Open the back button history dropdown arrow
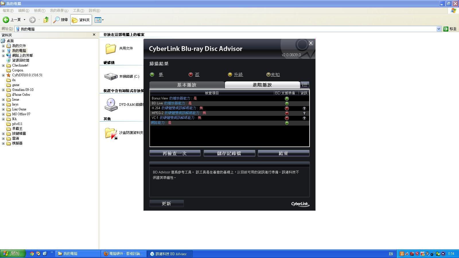Viewport: 459px width, 258px height. tap(24, 20)
